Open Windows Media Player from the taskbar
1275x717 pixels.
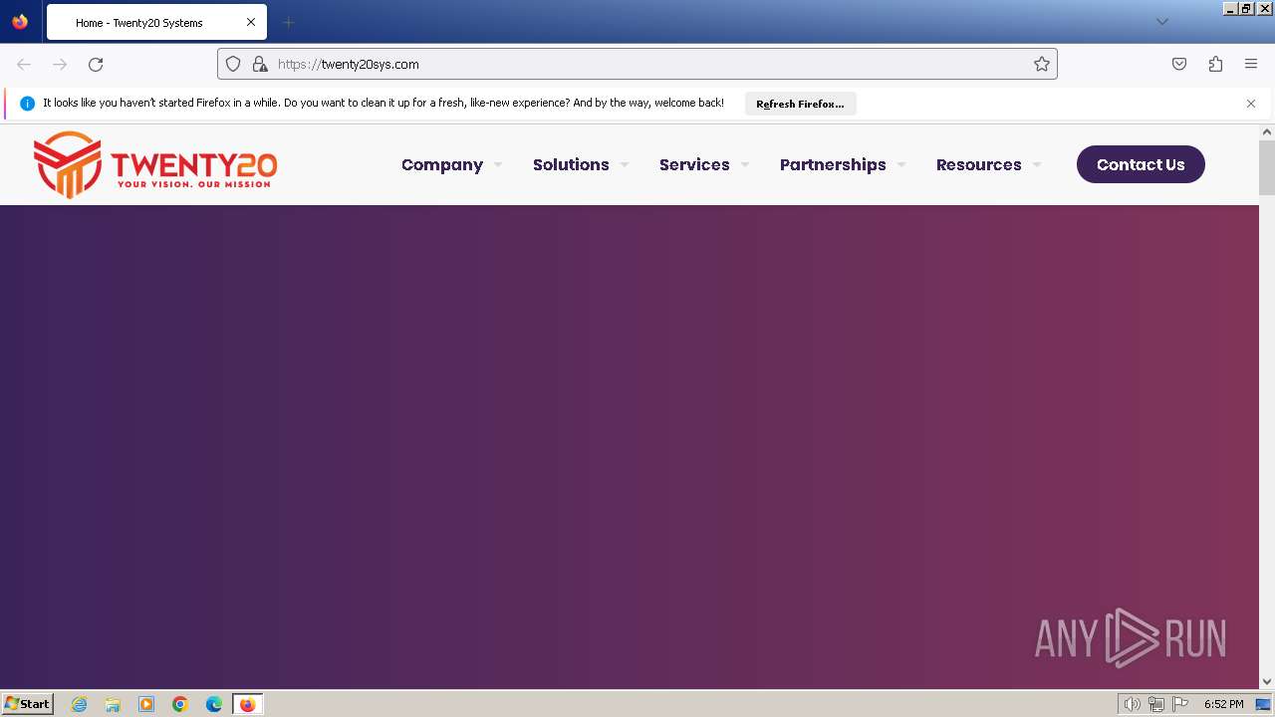tap(146, 704)
